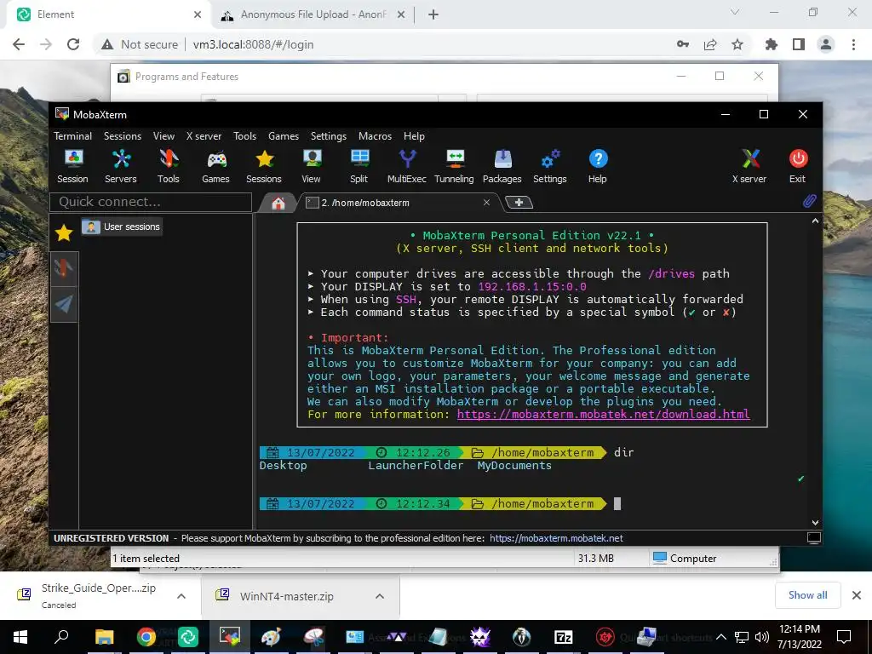Show hidden system tray icons

coord(721,637)
